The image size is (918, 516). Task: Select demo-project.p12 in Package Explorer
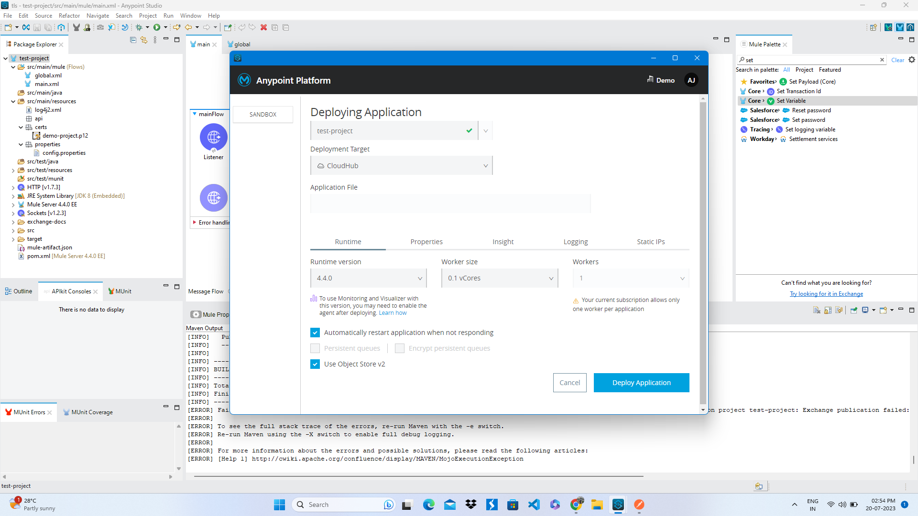pyautogui.click(x=65, y=136)
